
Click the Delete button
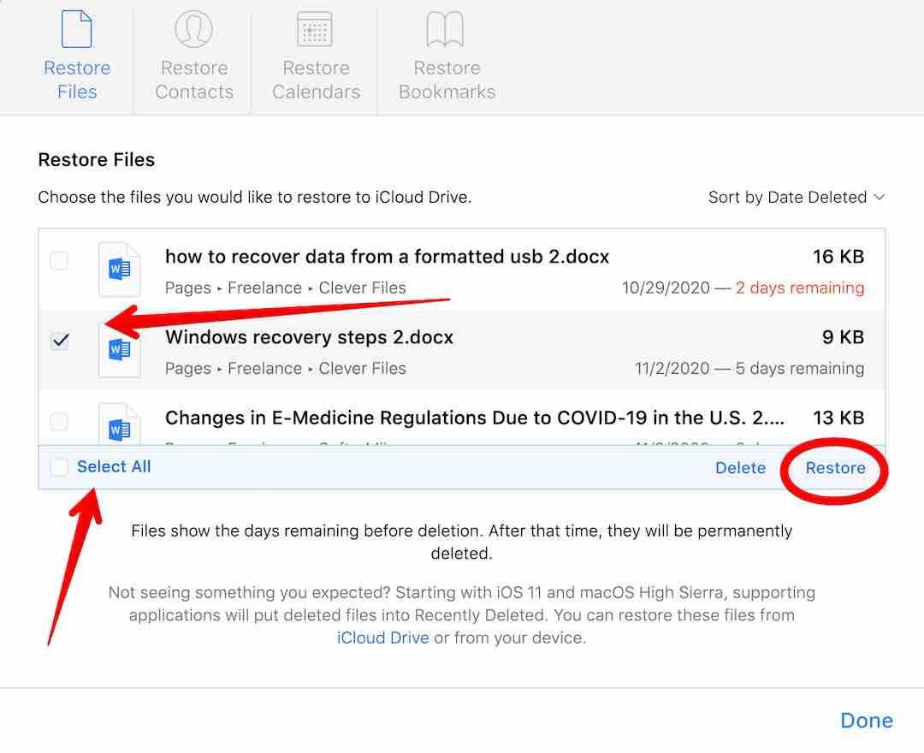[741, 468]
